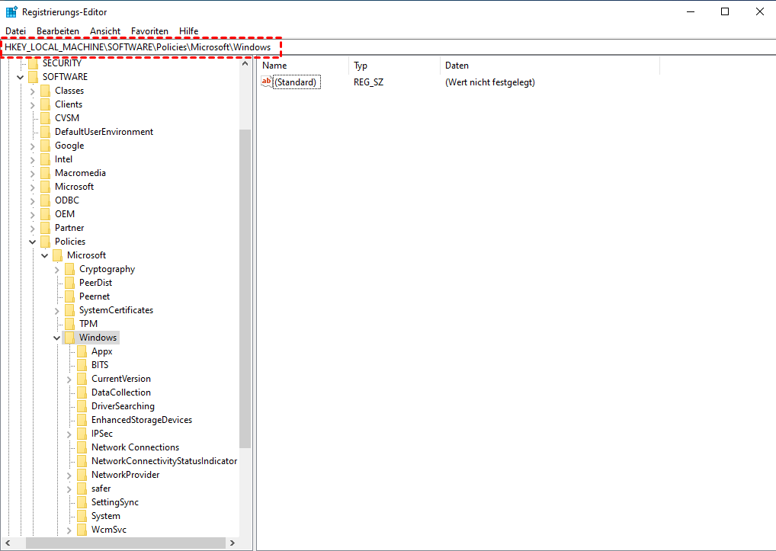Expand the Intel key
The width and height of the screenshot is (776, 551).
pos(33,160)
